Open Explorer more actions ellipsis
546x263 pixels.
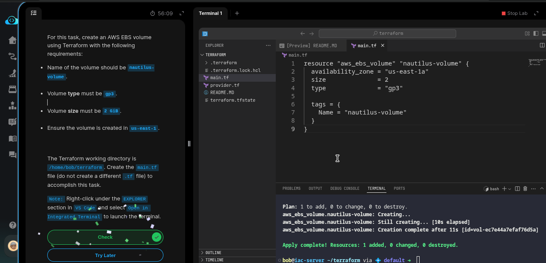coord(268,45)
